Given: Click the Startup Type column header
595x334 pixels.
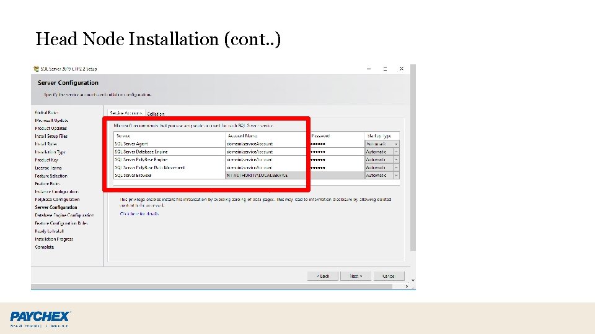Looking at the screenshot, I should coord(382,135).
